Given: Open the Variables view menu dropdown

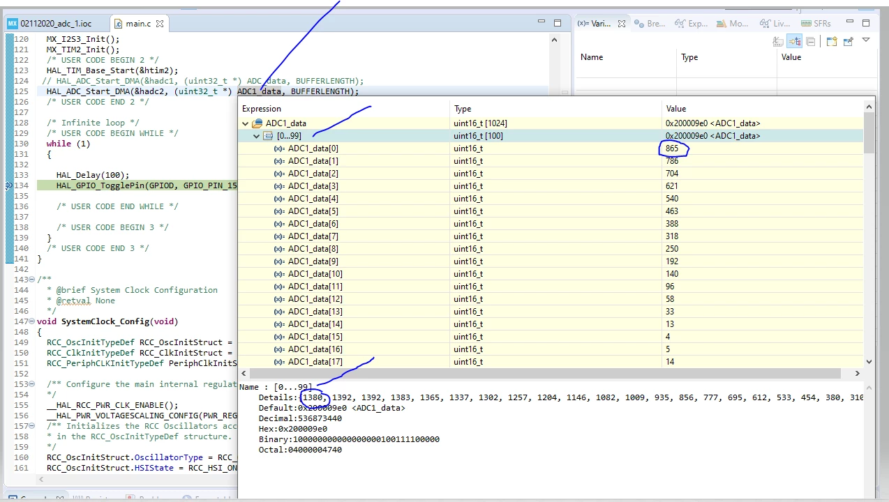Looking at the screenshot, I should pos(866,40).
